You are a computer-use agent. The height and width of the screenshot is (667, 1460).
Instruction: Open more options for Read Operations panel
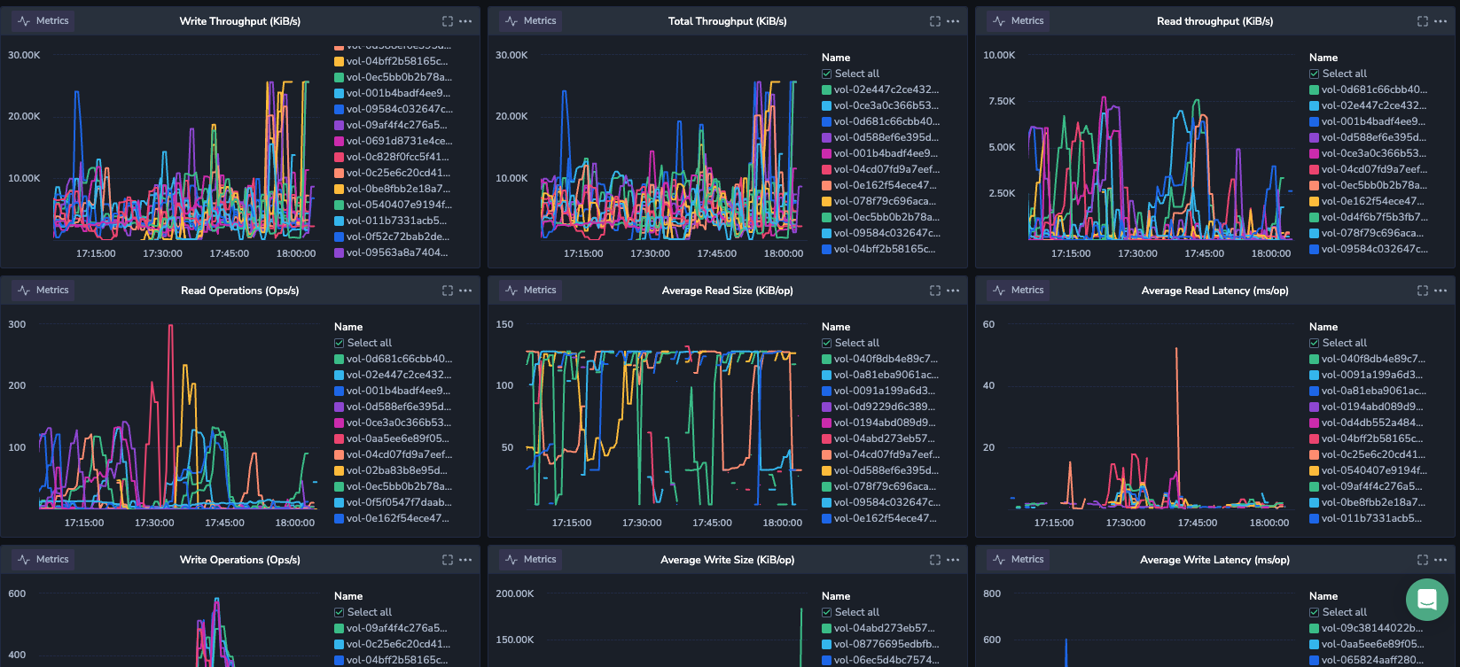[465, 291]
